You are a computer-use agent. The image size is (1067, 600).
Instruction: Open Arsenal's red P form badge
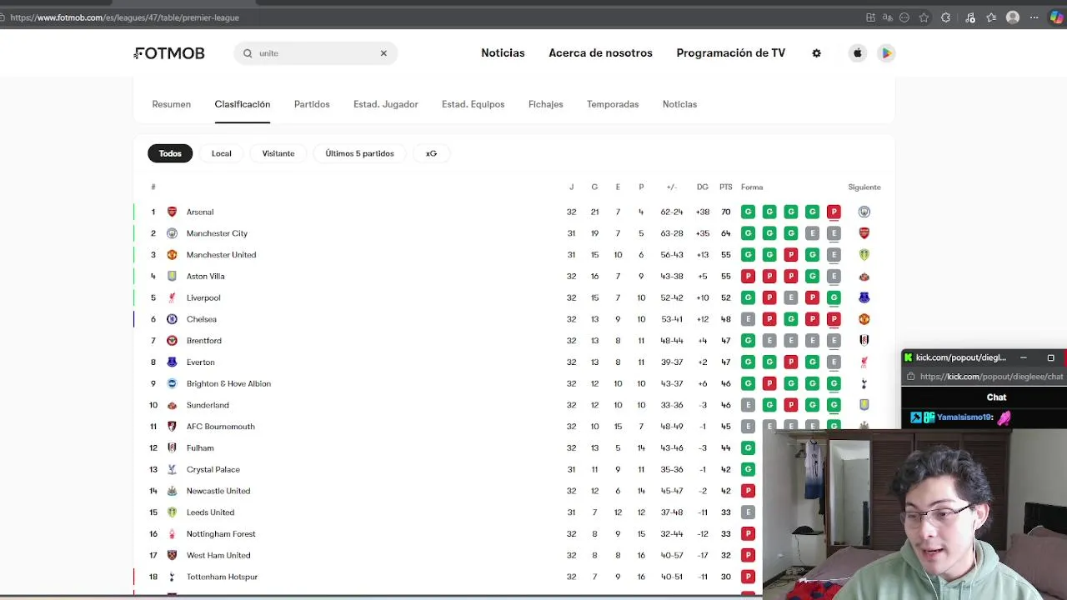click(x=834, y=212)
